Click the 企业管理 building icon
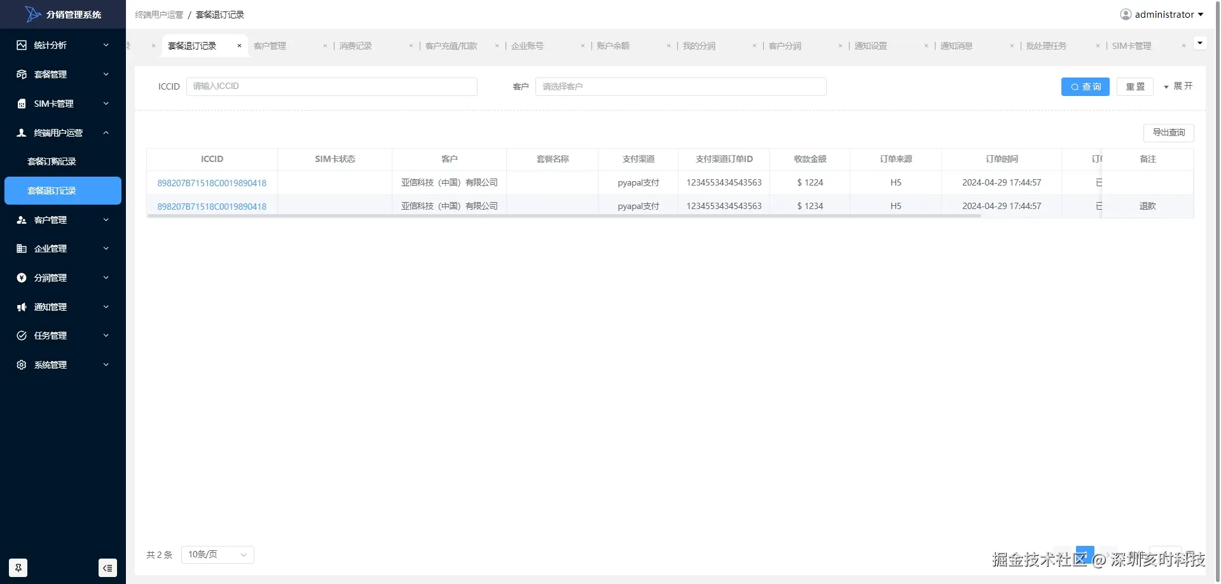The width and height of the screenshot is (1221, 584). coord(22,248)
